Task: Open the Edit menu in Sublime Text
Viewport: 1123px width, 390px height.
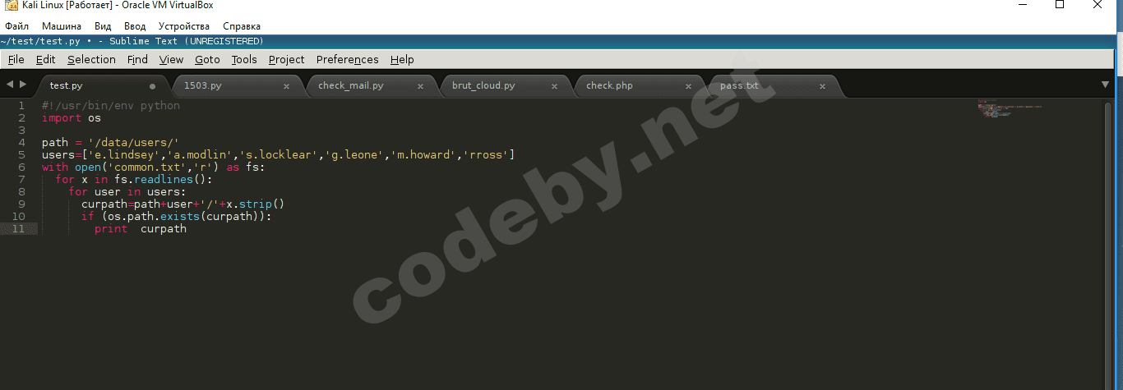Action: click(46, 59)
